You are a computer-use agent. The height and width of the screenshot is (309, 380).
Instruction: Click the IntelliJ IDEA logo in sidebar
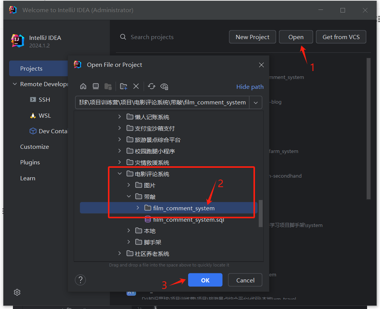pos(18,41)
